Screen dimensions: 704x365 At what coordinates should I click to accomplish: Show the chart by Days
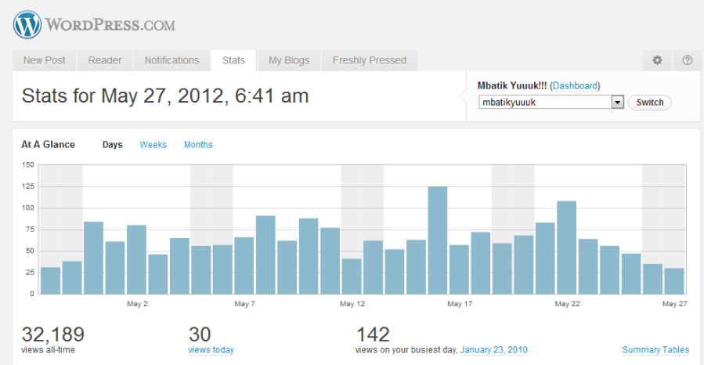[113, 145]
